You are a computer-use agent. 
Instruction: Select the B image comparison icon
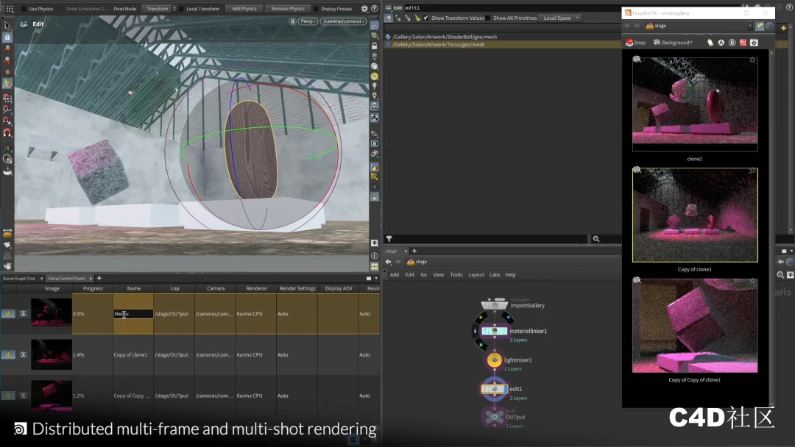coord(732,42)
